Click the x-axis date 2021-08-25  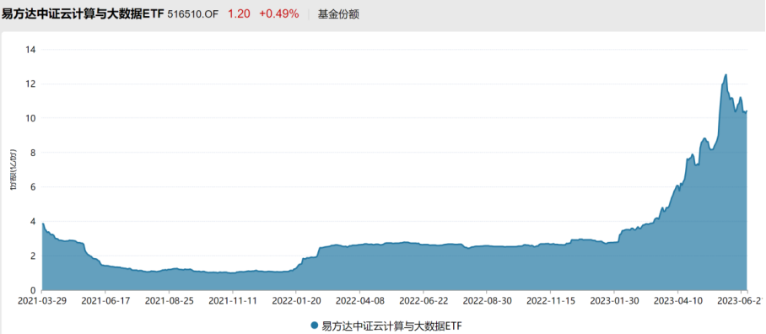pos(169,302)
